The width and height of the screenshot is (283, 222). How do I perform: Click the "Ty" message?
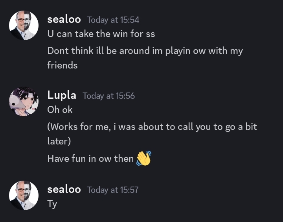tap(52, 204)
